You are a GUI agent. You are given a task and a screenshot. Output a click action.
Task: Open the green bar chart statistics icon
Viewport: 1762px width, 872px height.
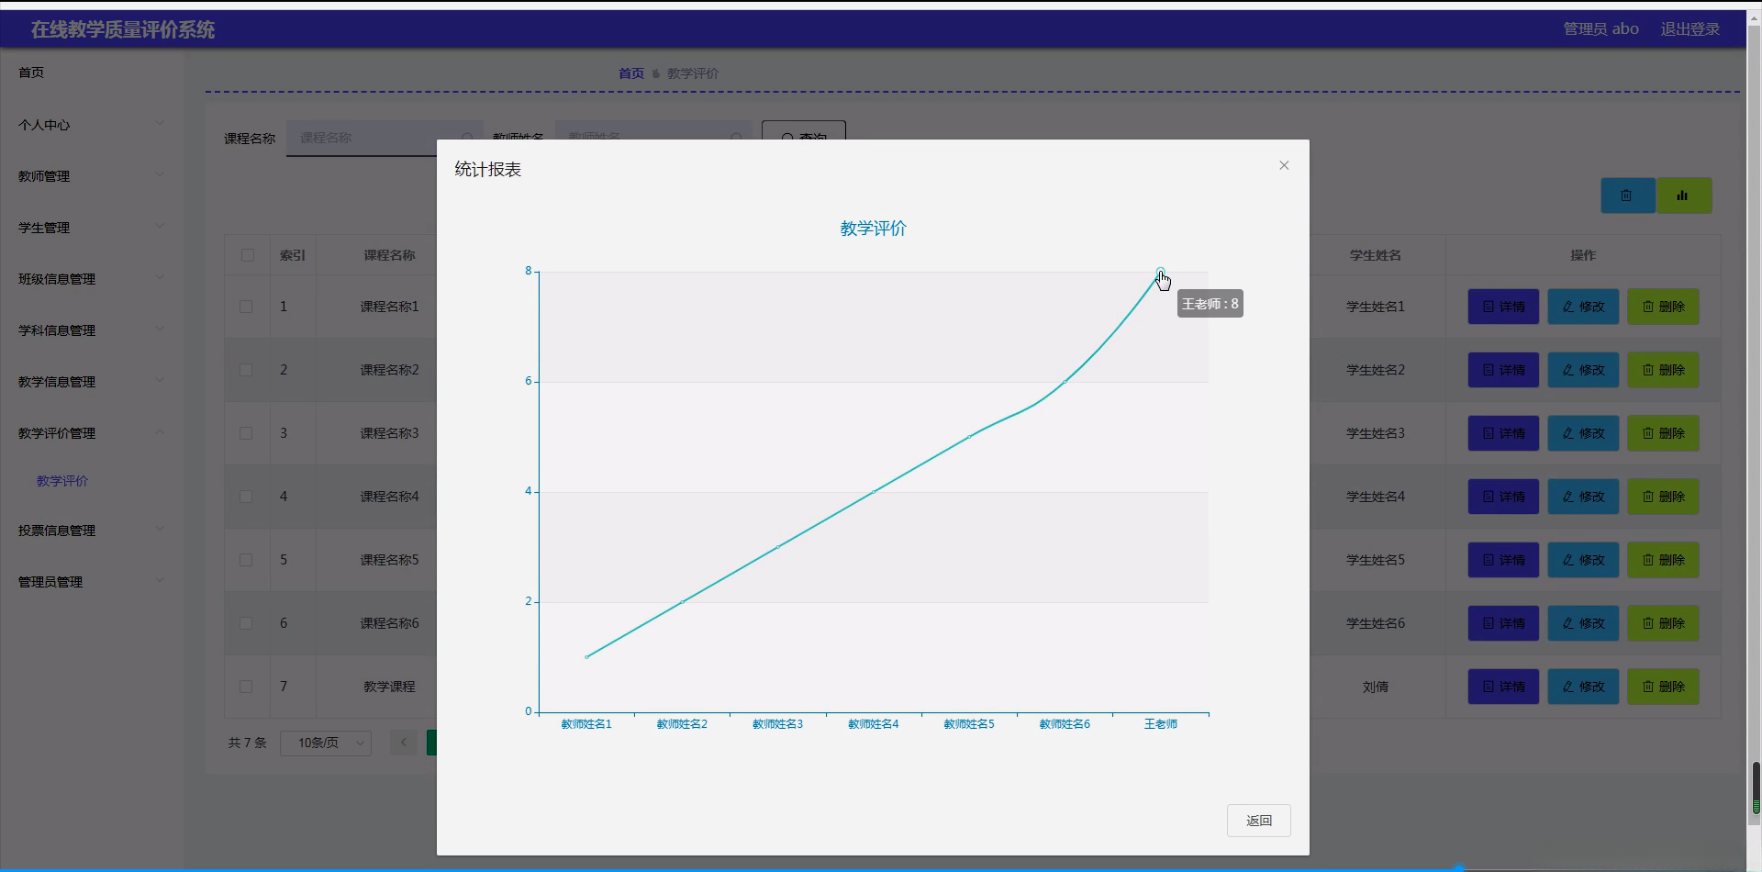pos(1684,195)
